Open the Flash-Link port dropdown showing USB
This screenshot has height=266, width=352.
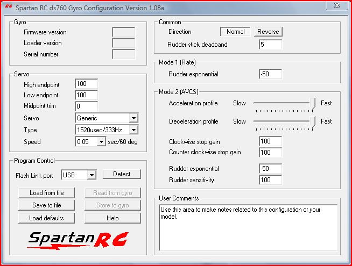pyautogui.click(x=79, y=175)
